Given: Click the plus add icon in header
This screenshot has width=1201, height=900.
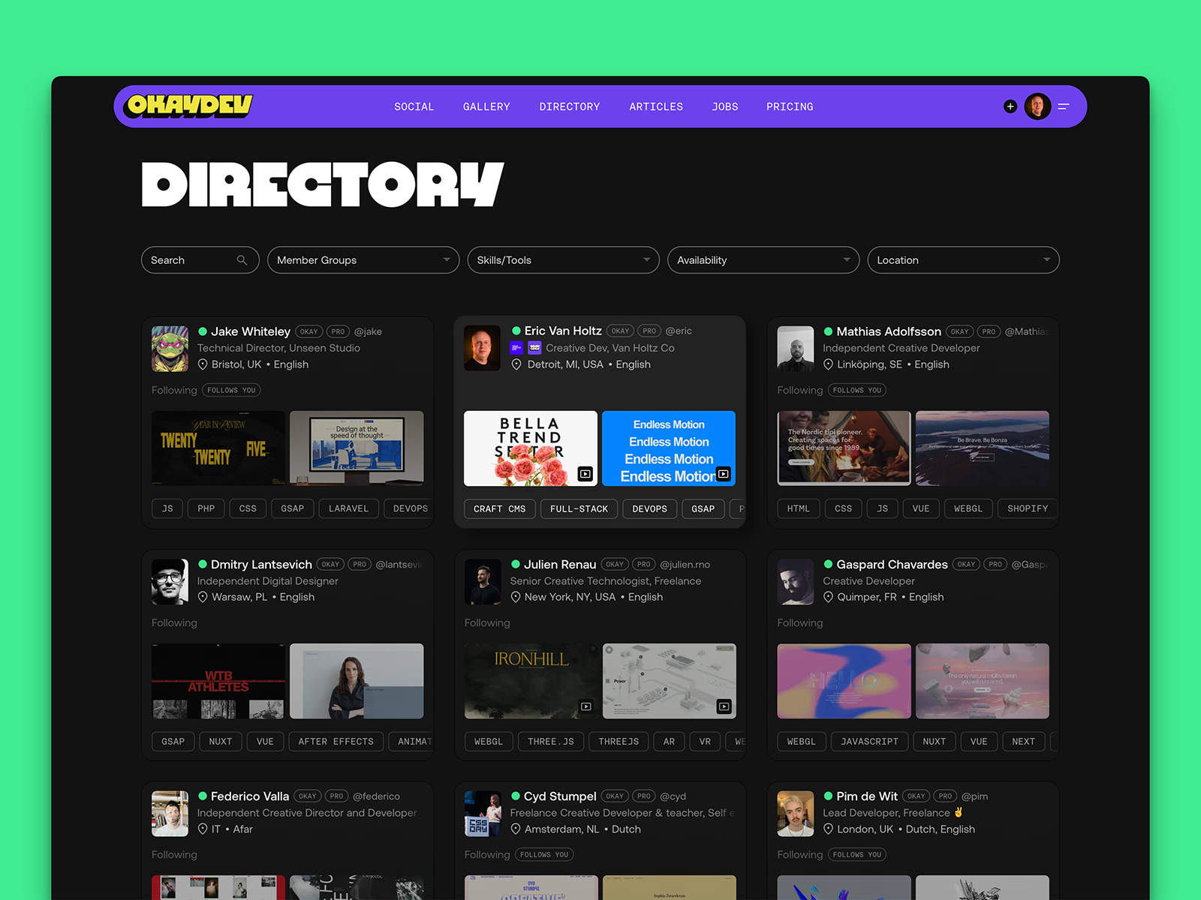Looking at the screenshot, I should tap(1010, 106).
